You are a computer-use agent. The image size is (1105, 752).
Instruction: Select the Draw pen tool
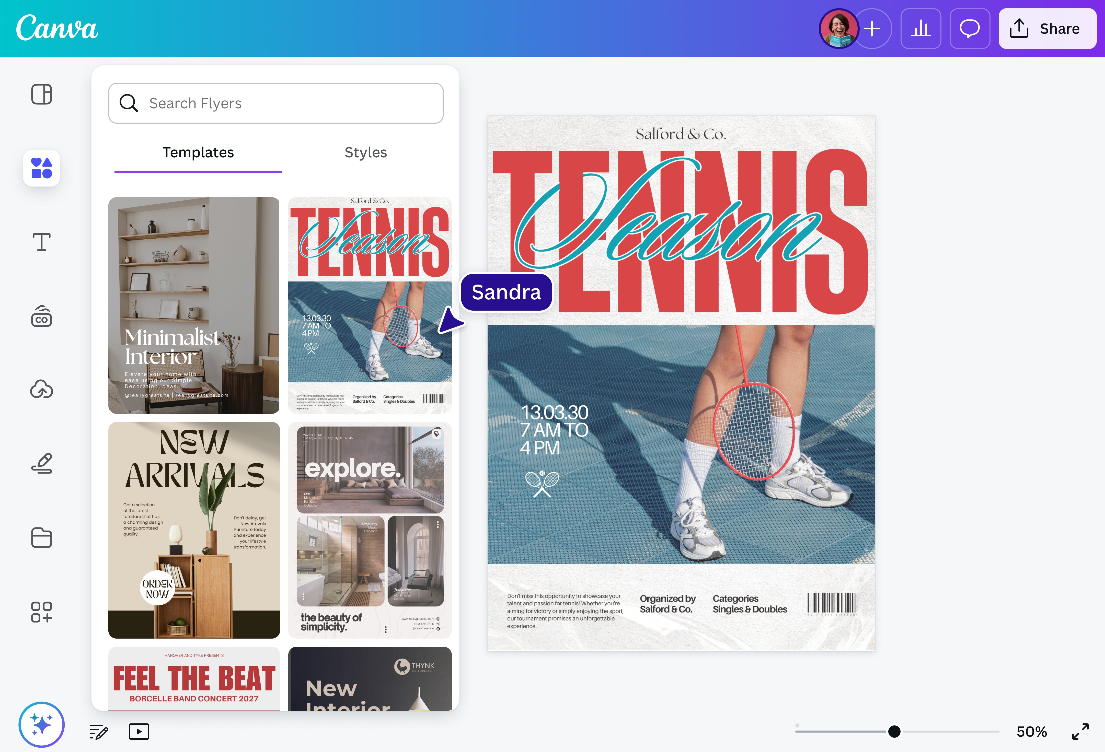[x=41, y=463]
